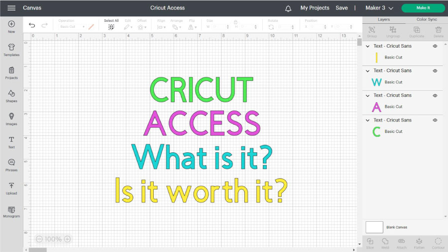Click the Make It button
This screenshot has width=448, height=252.
point(423,8)
